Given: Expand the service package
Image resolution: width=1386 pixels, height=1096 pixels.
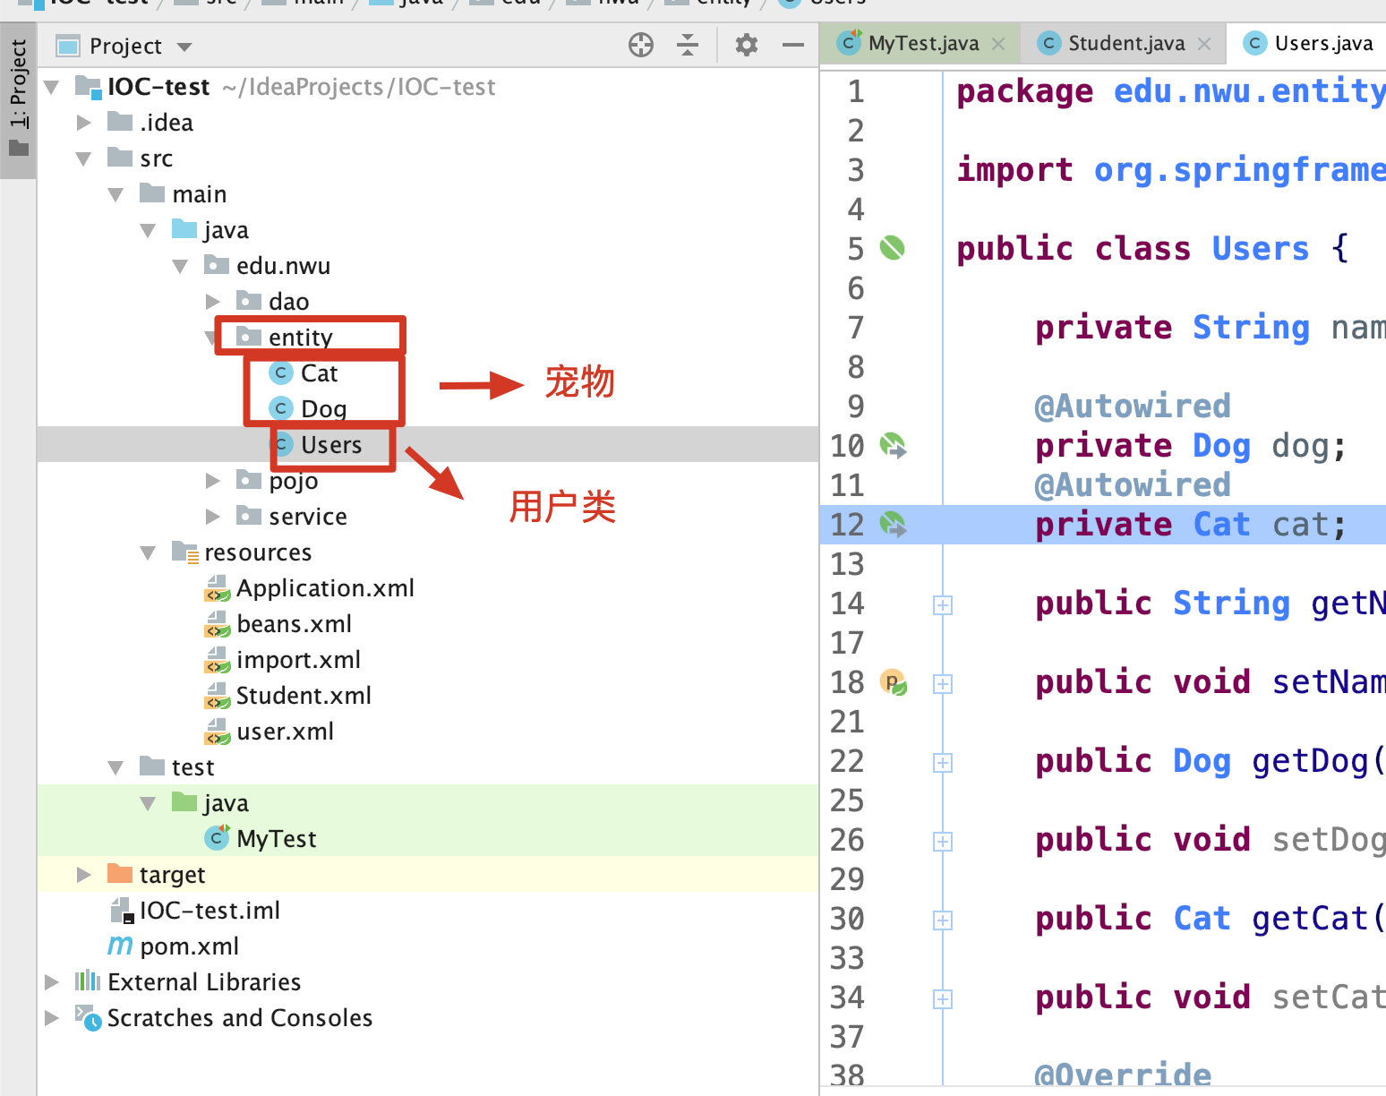Looking at the screenshot, I should click(x=213, y=517).
